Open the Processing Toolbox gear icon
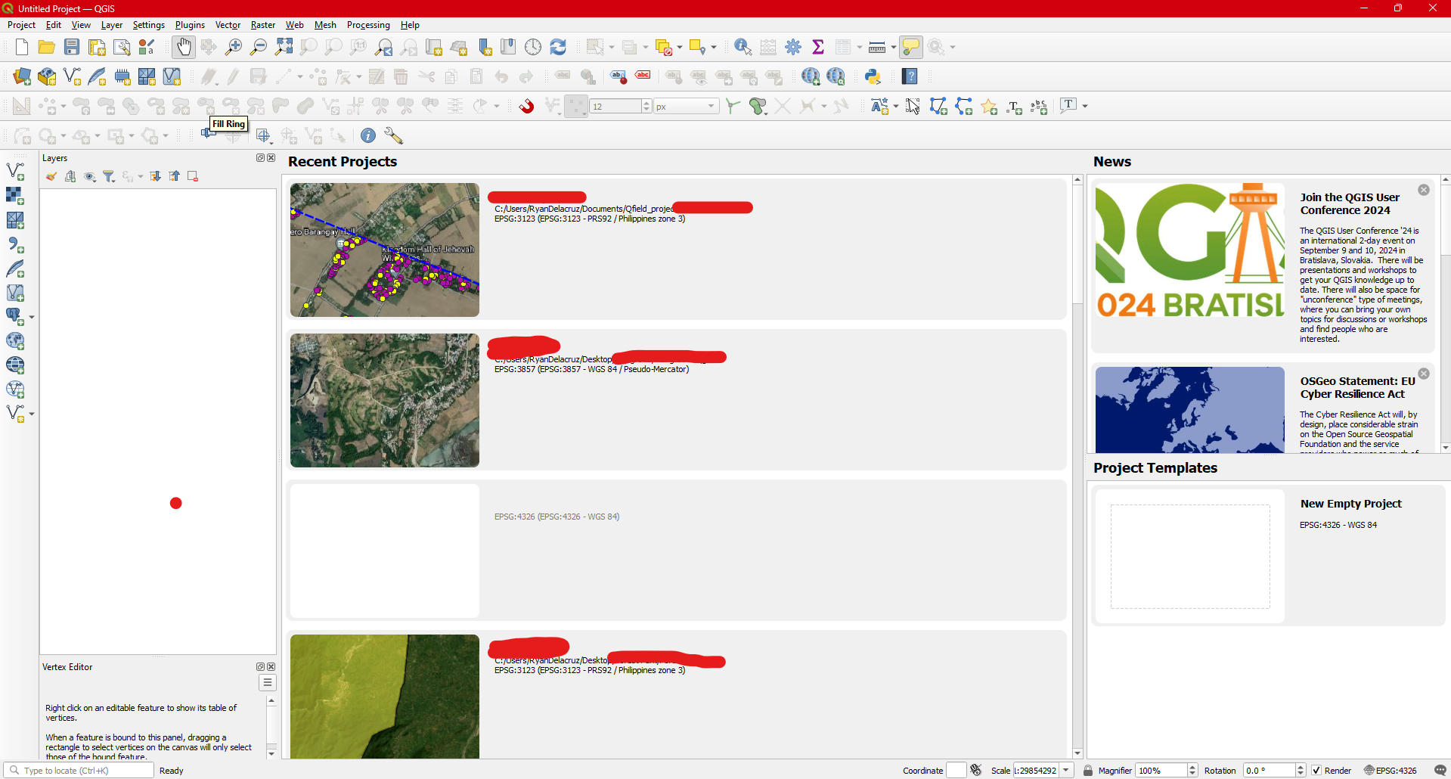This screenshot has width=1451, height=779. pyautogui.click(x=793, y=47)
